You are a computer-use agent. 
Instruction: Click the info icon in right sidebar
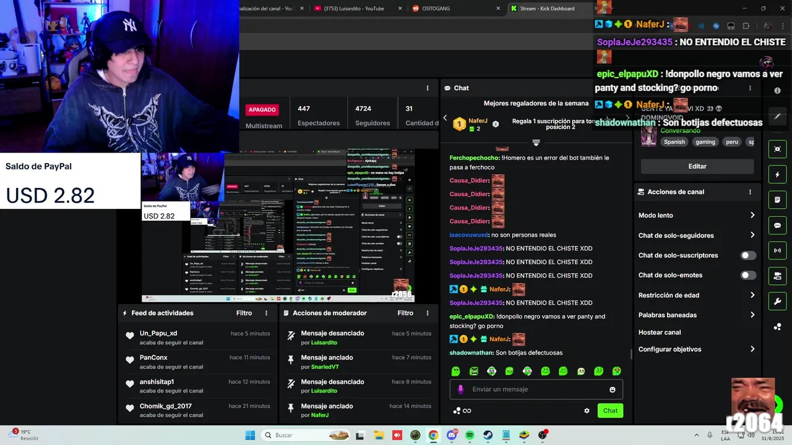pyautogui.click(x=778, y=90)
